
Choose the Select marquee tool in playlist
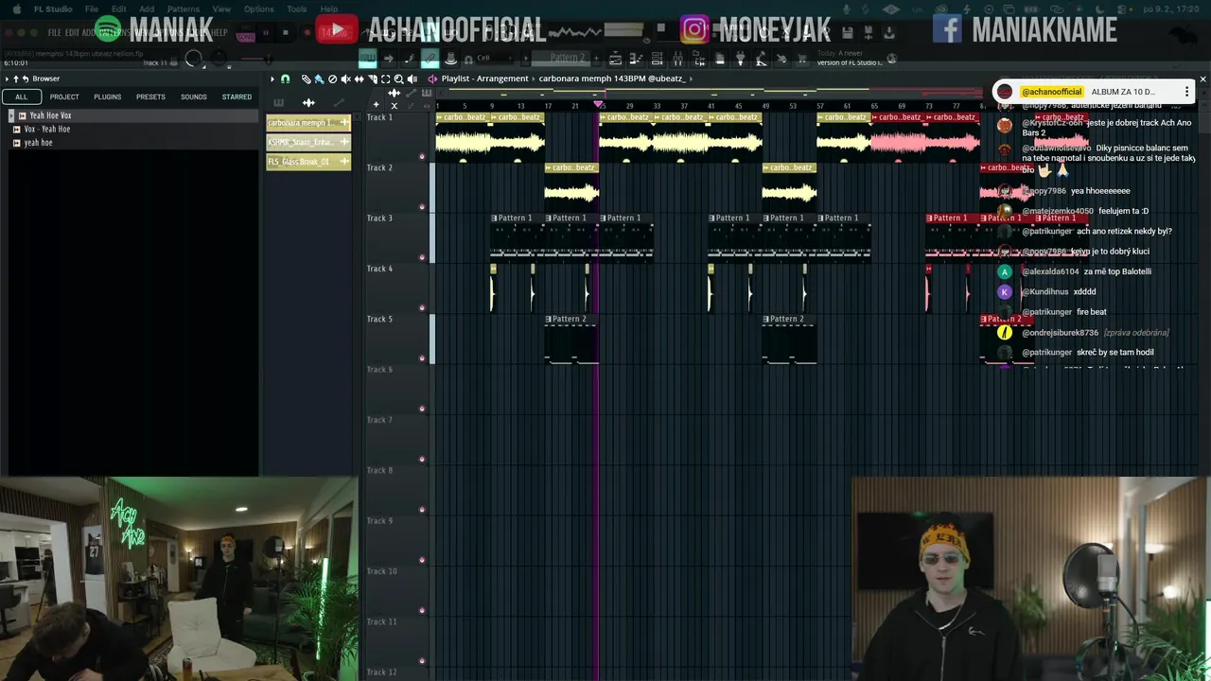[385, 79]
